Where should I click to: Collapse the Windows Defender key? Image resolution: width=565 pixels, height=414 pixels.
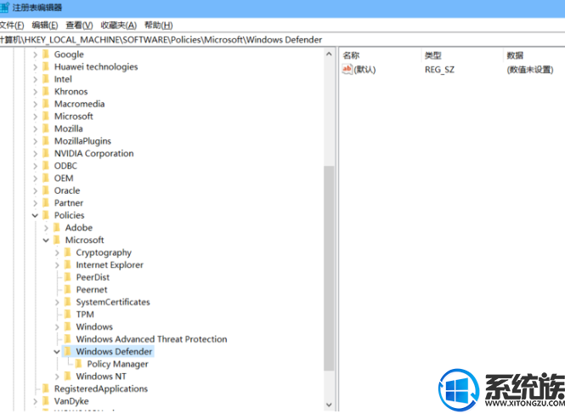[57, 352]
